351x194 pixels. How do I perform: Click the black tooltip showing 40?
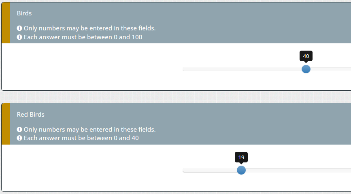pos(306,56)
